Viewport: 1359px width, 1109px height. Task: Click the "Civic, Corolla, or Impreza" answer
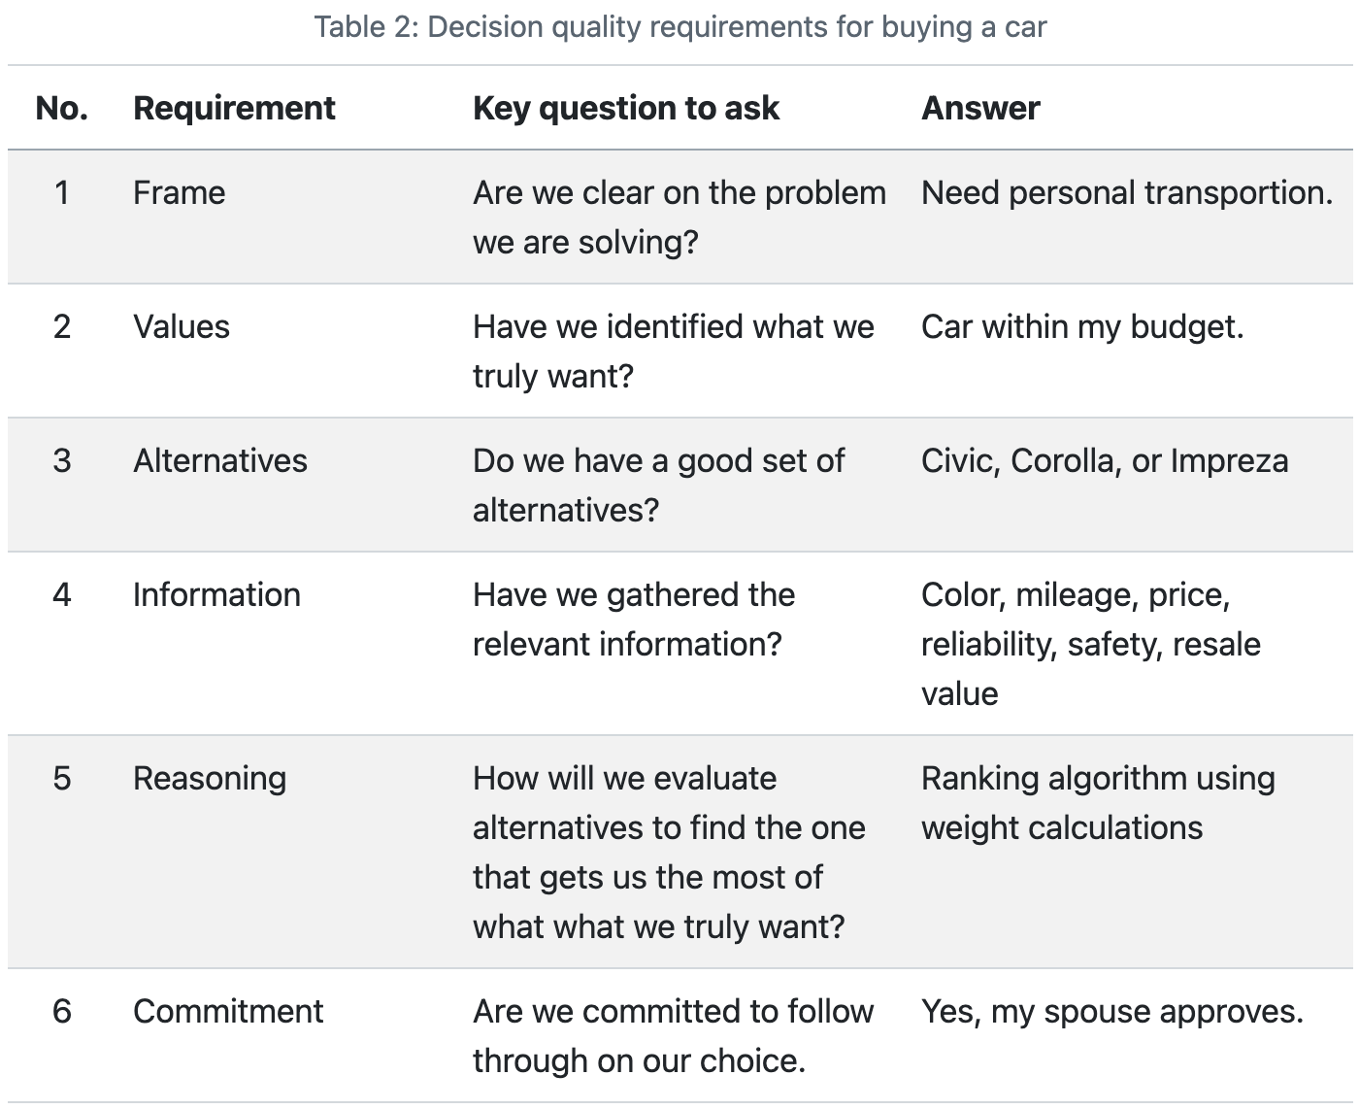(1104, 460)
